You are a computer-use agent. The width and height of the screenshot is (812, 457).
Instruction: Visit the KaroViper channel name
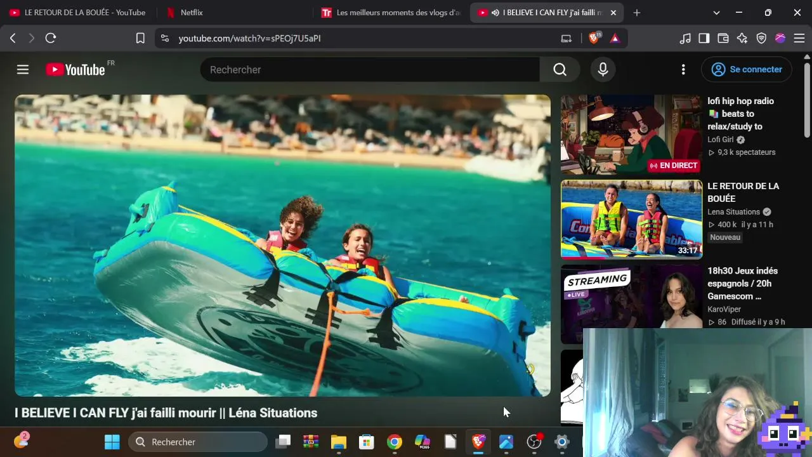point(724,310)
